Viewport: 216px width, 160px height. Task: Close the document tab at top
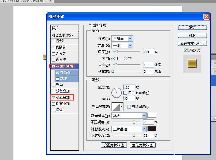click(x=51, y=1)
